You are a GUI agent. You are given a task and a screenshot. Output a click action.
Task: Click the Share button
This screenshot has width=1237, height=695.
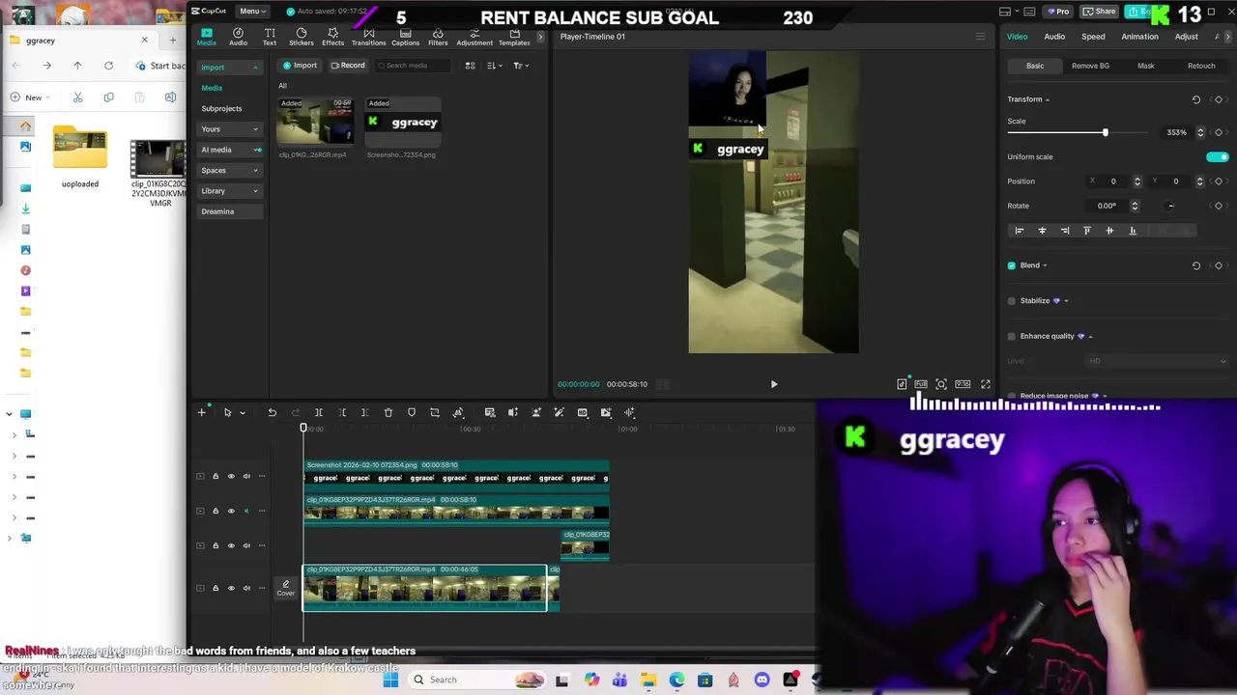click(1100, 12)
